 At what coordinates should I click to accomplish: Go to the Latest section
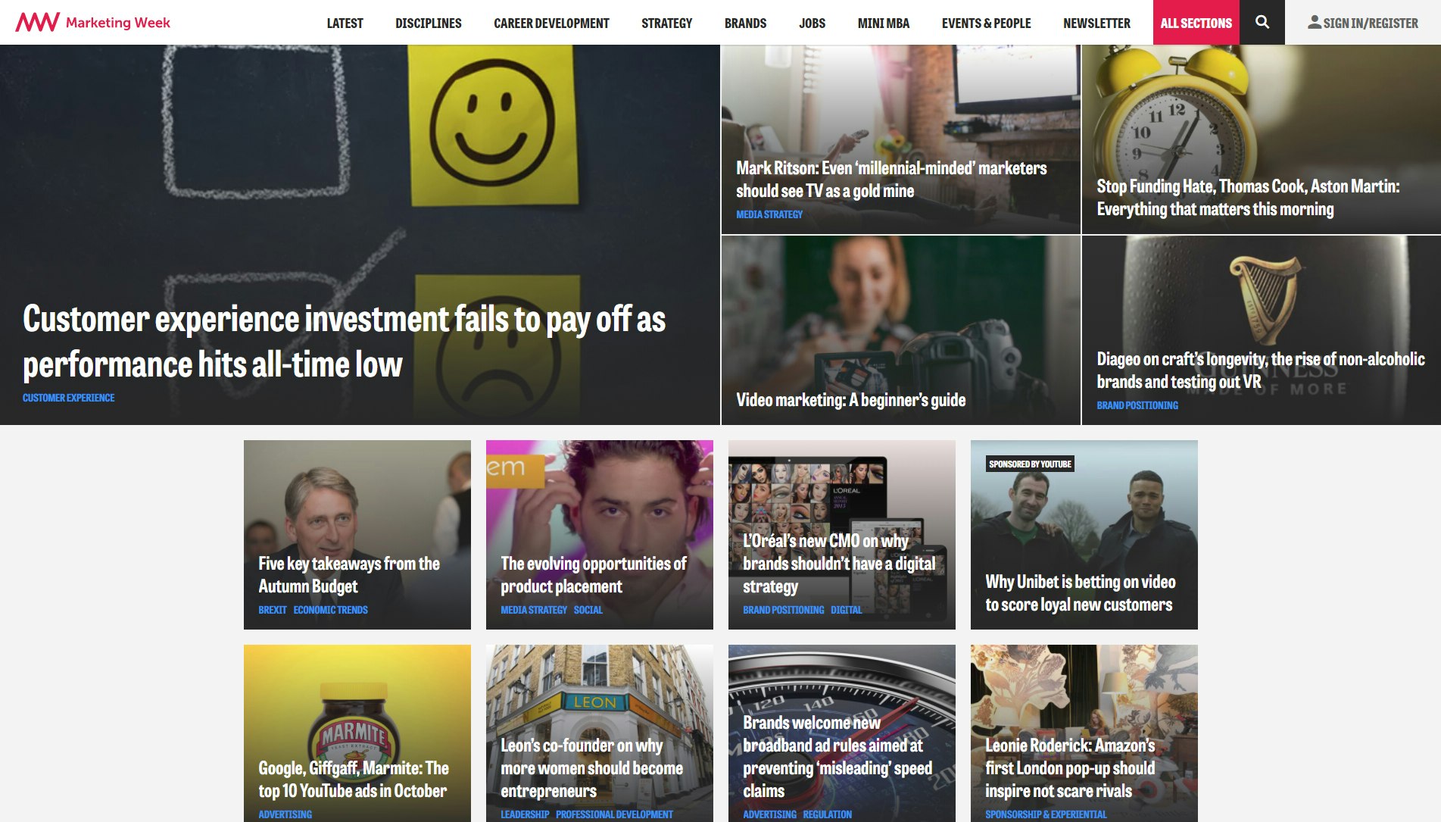pyautogui.click(x=345, y=23)
